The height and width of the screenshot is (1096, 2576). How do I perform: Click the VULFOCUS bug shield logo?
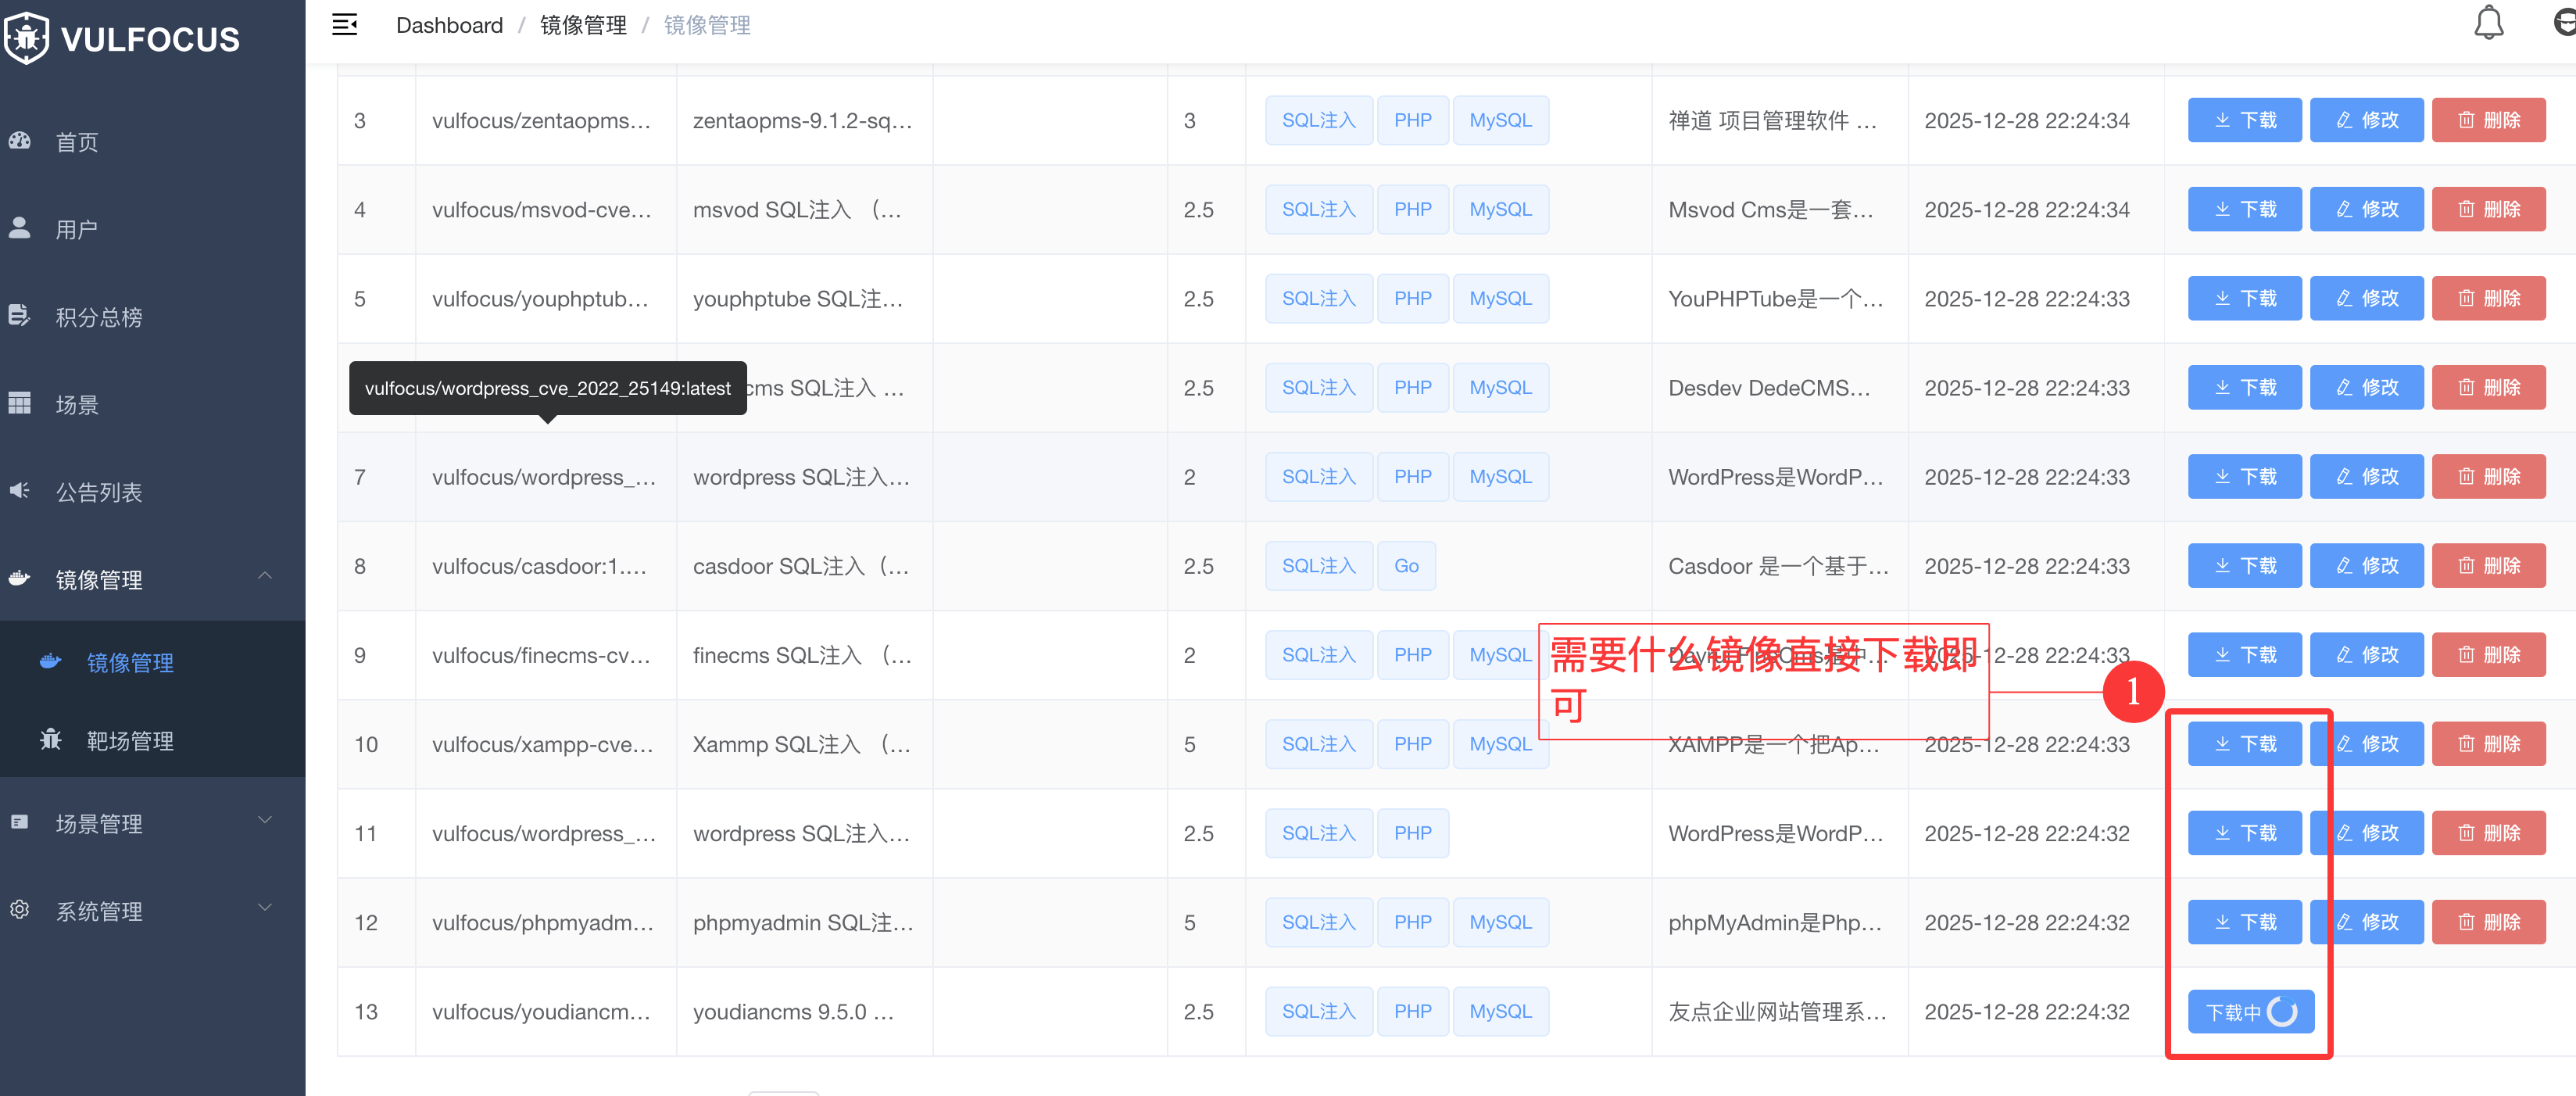tap(26, 38)
